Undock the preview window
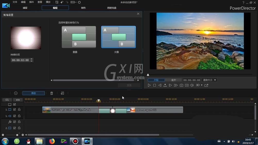 pyautogui.click(x=206, y=85)
